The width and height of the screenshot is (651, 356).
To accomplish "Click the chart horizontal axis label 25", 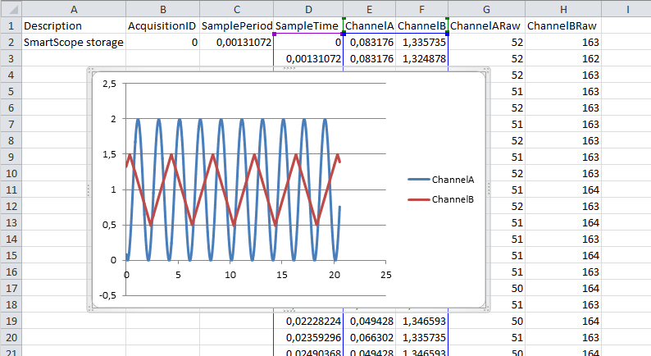I will (x=385, y=275).
